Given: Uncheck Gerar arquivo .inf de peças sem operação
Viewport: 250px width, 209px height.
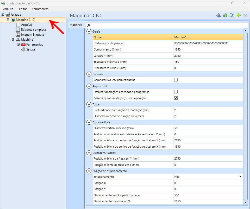Looking at the screenshot, I should [176, 98].
